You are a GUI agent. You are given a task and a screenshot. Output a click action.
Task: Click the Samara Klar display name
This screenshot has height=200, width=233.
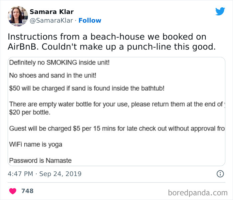[x=52, y=12]
